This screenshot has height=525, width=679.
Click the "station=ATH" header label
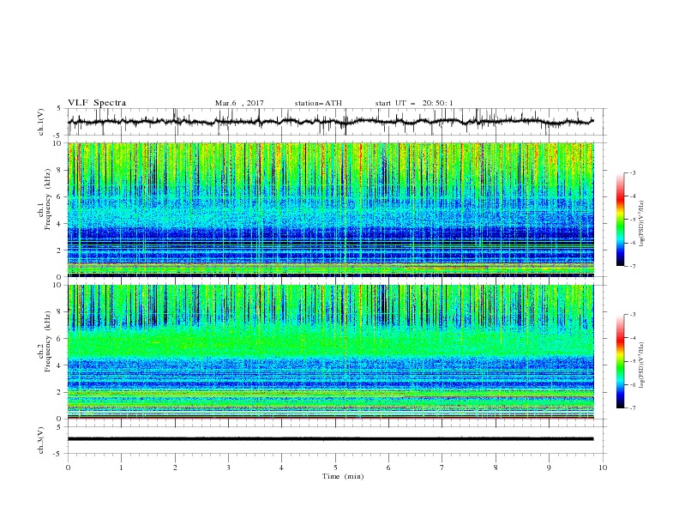318,103
